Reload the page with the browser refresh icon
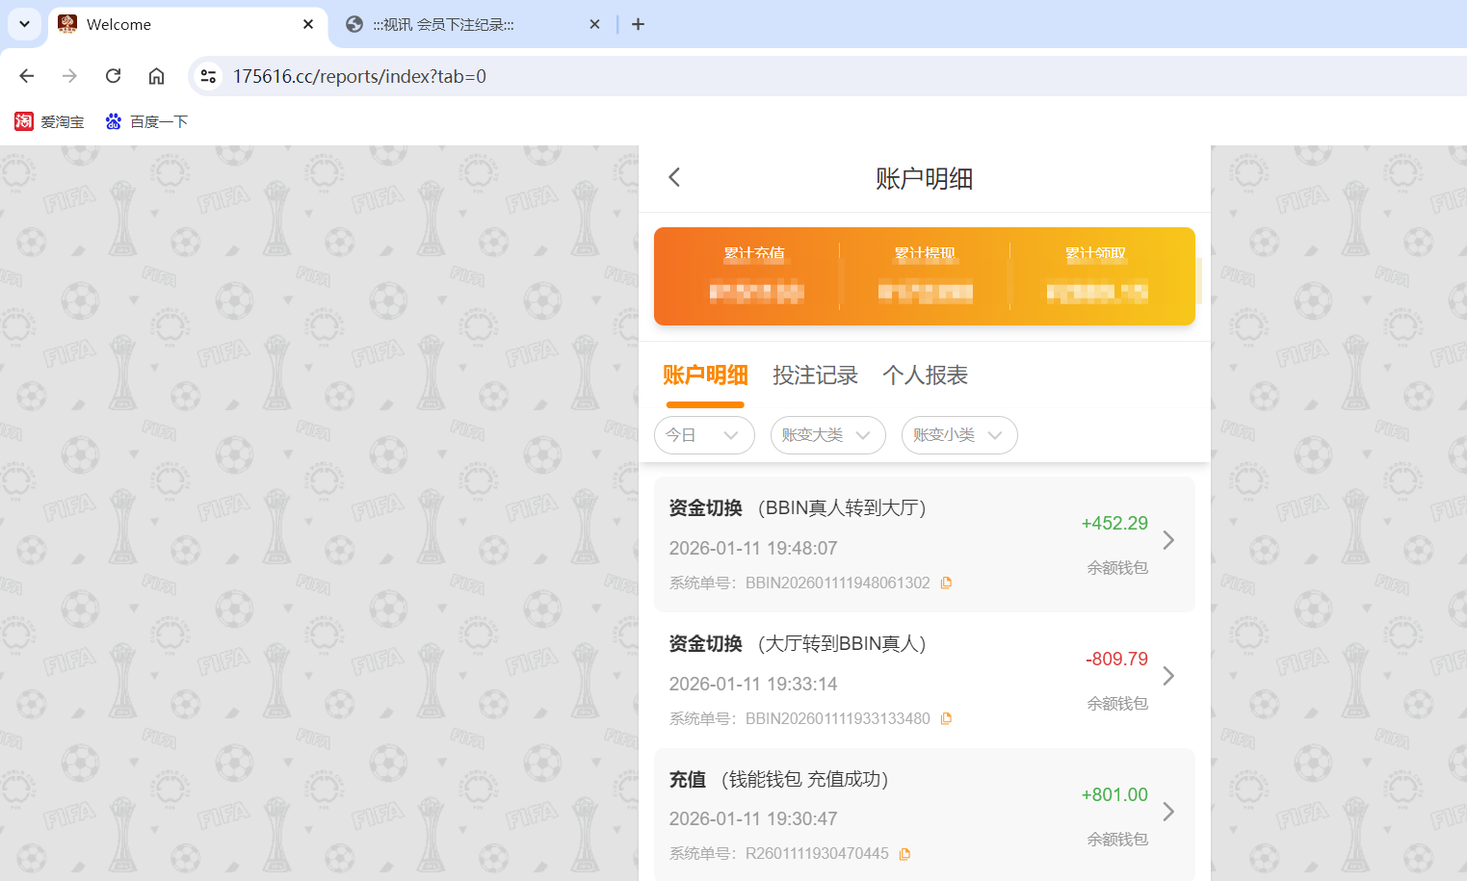Image resolution: width=1467 pixels, height=881 pixels. click(x=113, y=75)
